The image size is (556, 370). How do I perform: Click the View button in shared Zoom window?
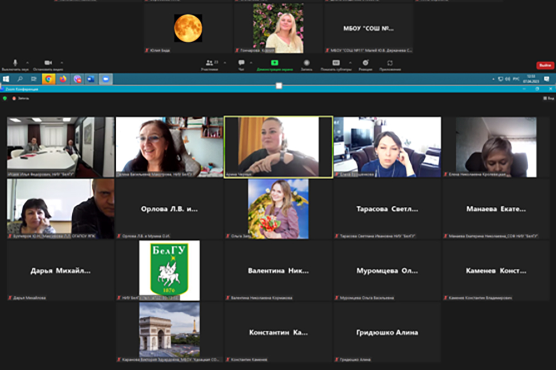pyautogui.click(x=548, y=98)
